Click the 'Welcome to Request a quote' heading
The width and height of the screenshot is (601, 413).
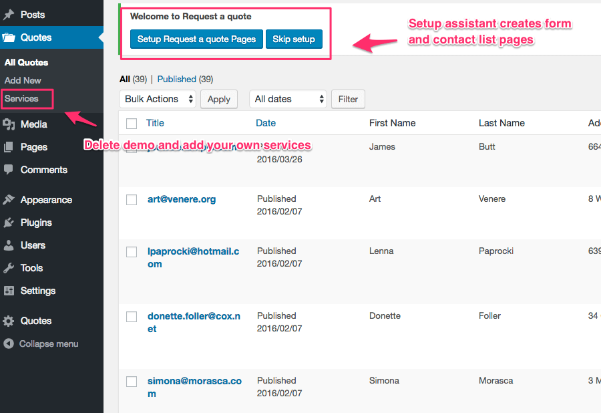[x=190, y=16]
